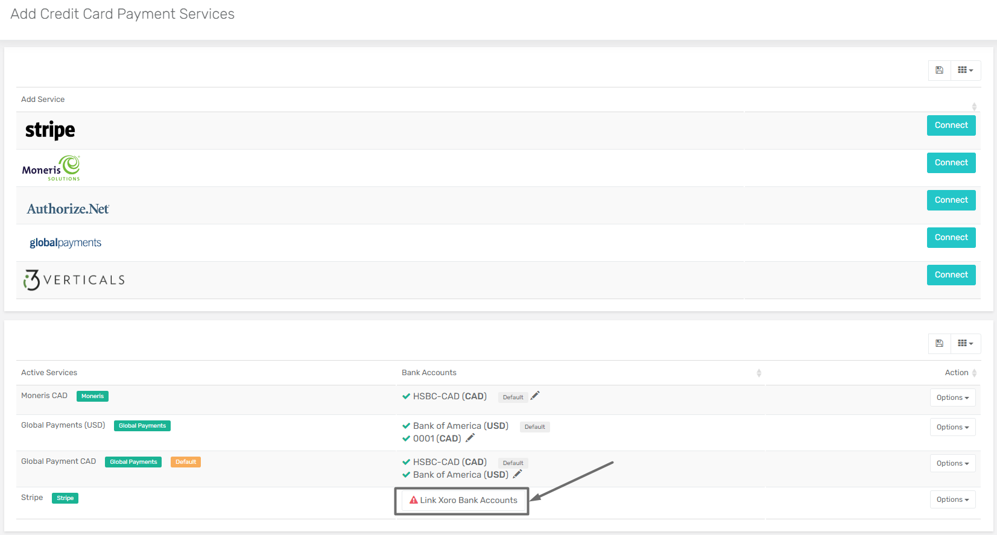Open column grid dropdown above Active Services table
This screenshot has height=535, width=997.
[966, 343]
